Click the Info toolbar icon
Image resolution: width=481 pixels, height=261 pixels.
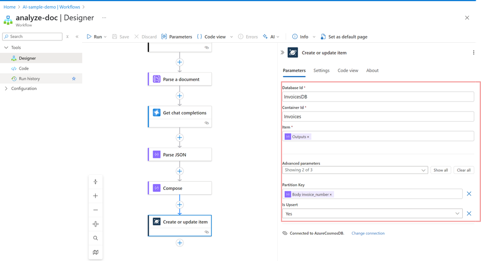[x=295, y=37]
